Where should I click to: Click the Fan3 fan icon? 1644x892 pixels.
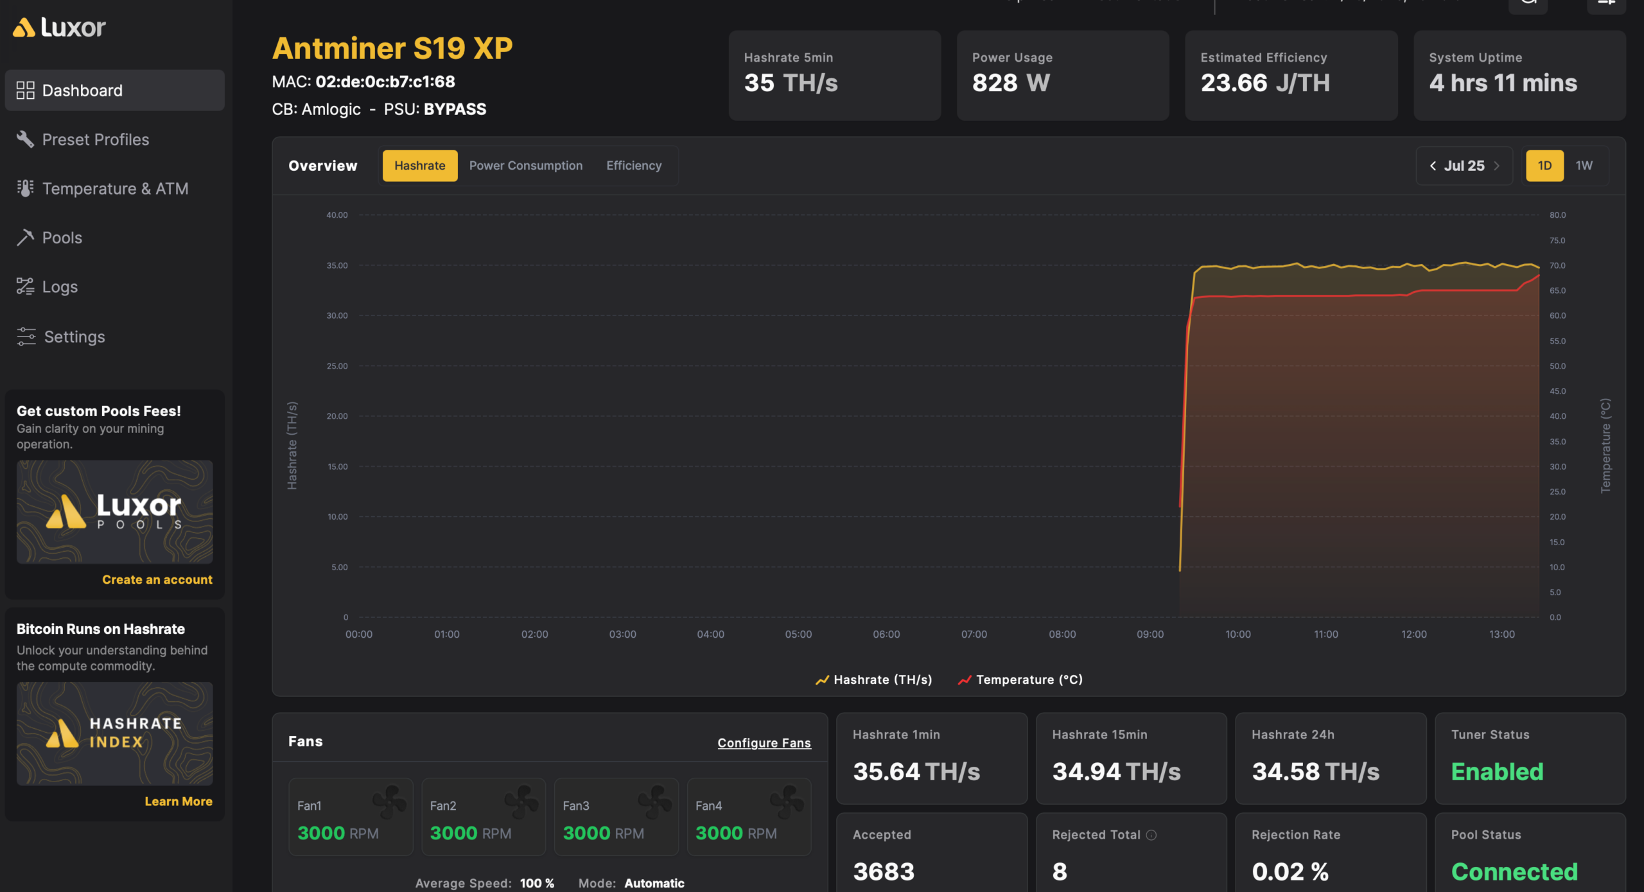click(x=654, y=801)
